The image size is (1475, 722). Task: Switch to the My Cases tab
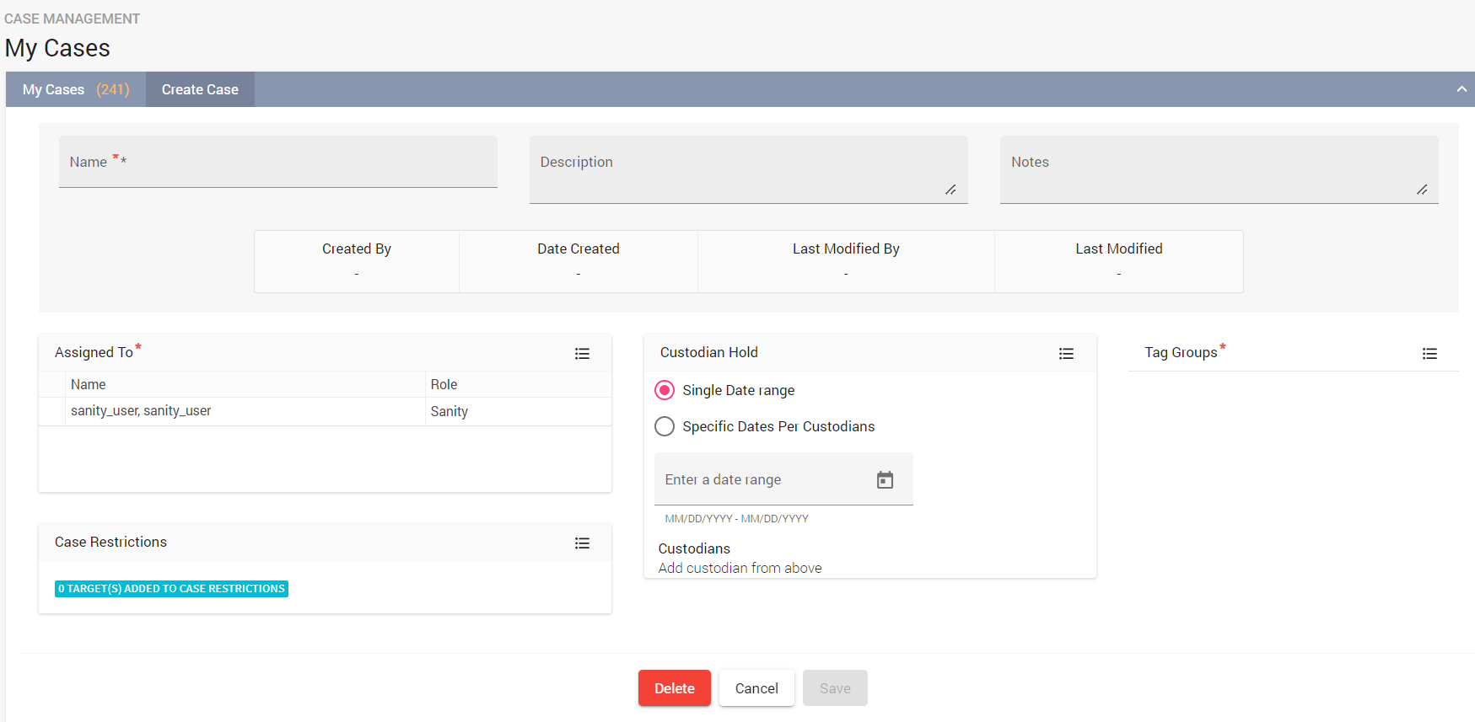pos(76,89)
